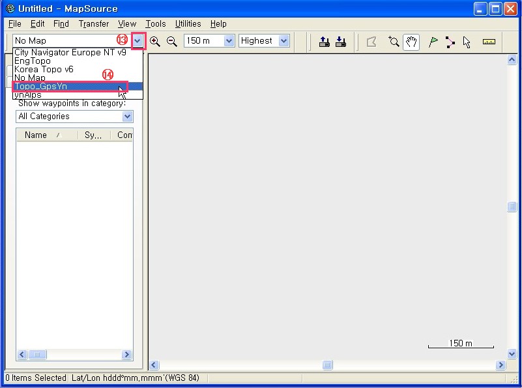Open the Tools menu
The width and height of the screenshot is (522, 388).
(x=156, y=24)
